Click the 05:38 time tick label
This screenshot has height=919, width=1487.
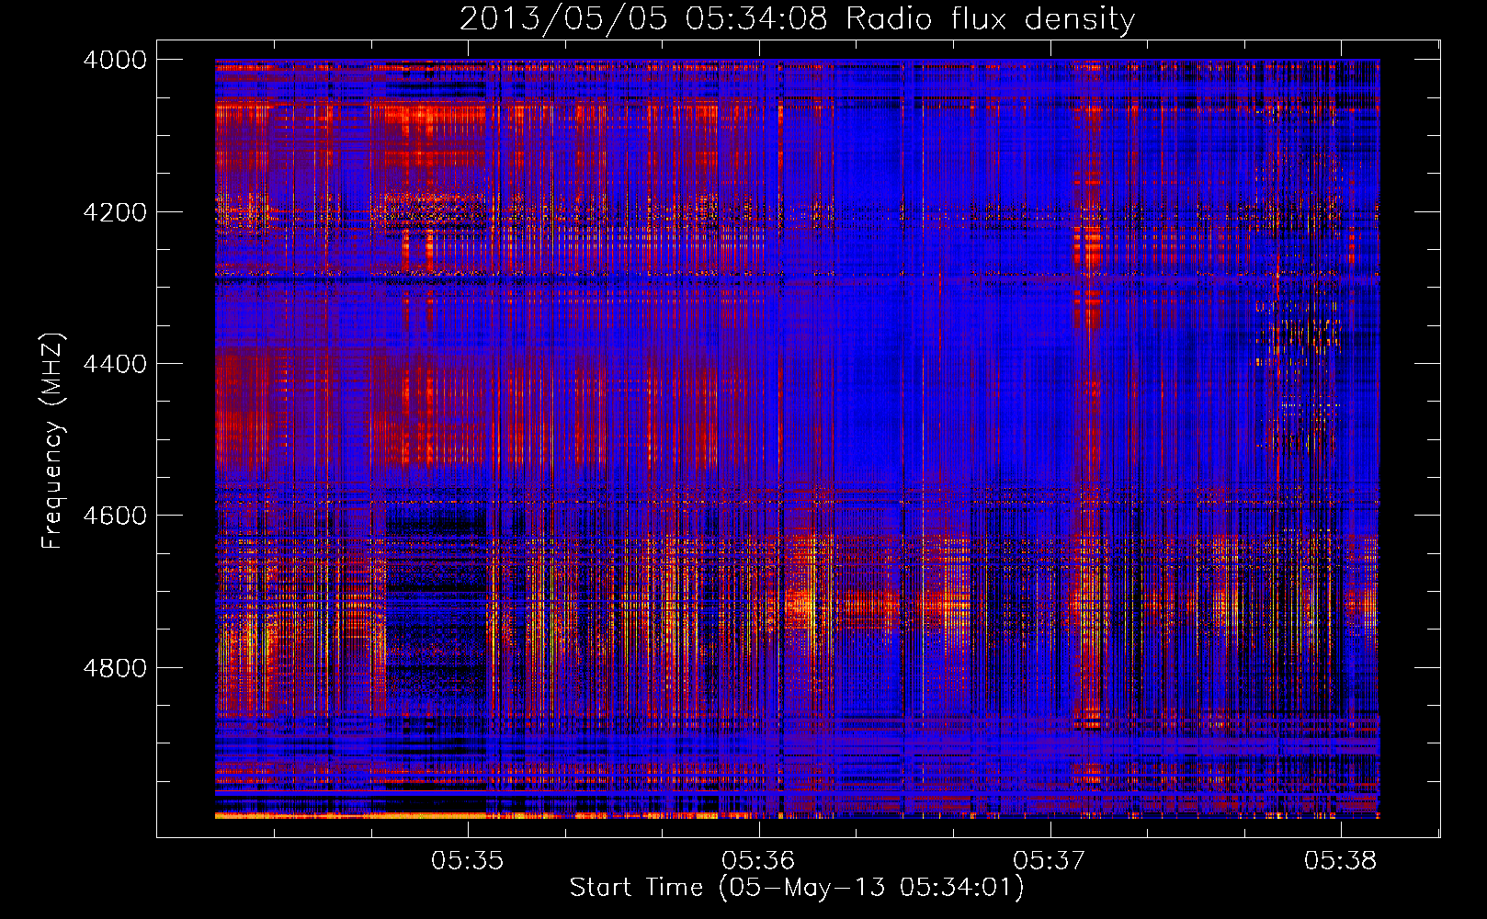tap(1341, 861)
